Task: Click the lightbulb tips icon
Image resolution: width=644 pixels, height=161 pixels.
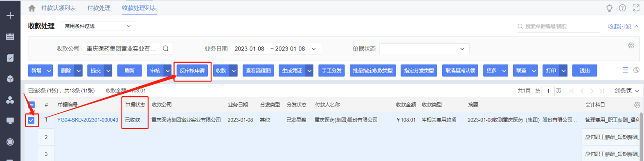Action: [609, 8]
